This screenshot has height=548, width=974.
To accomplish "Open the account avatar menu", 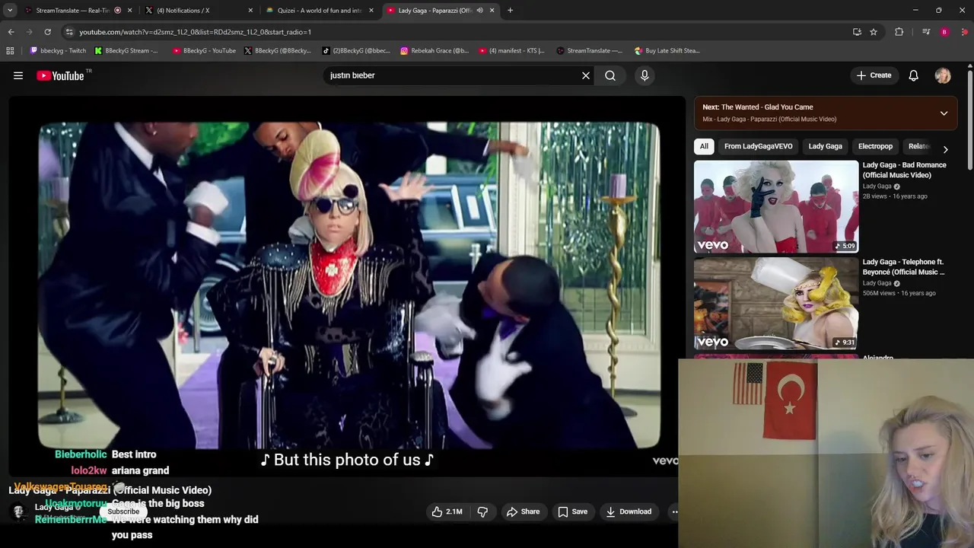I will [943, 75].
